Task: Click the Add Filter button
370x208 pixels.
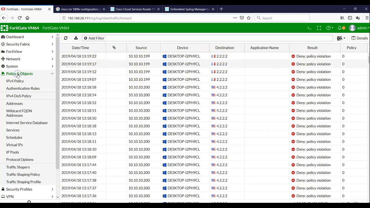Action: 94,38
